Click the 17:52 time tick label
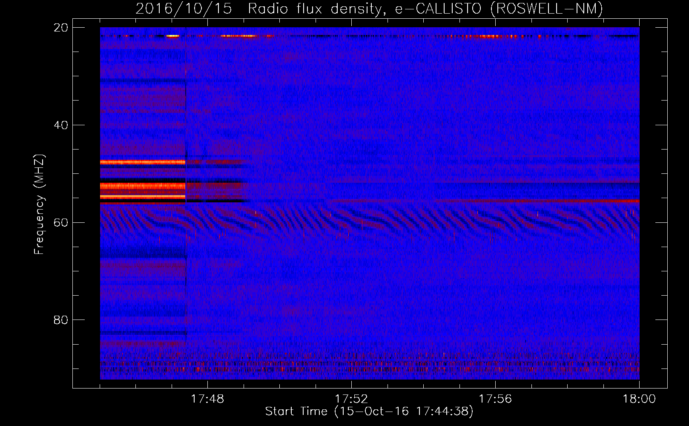 tap(351, 399)
